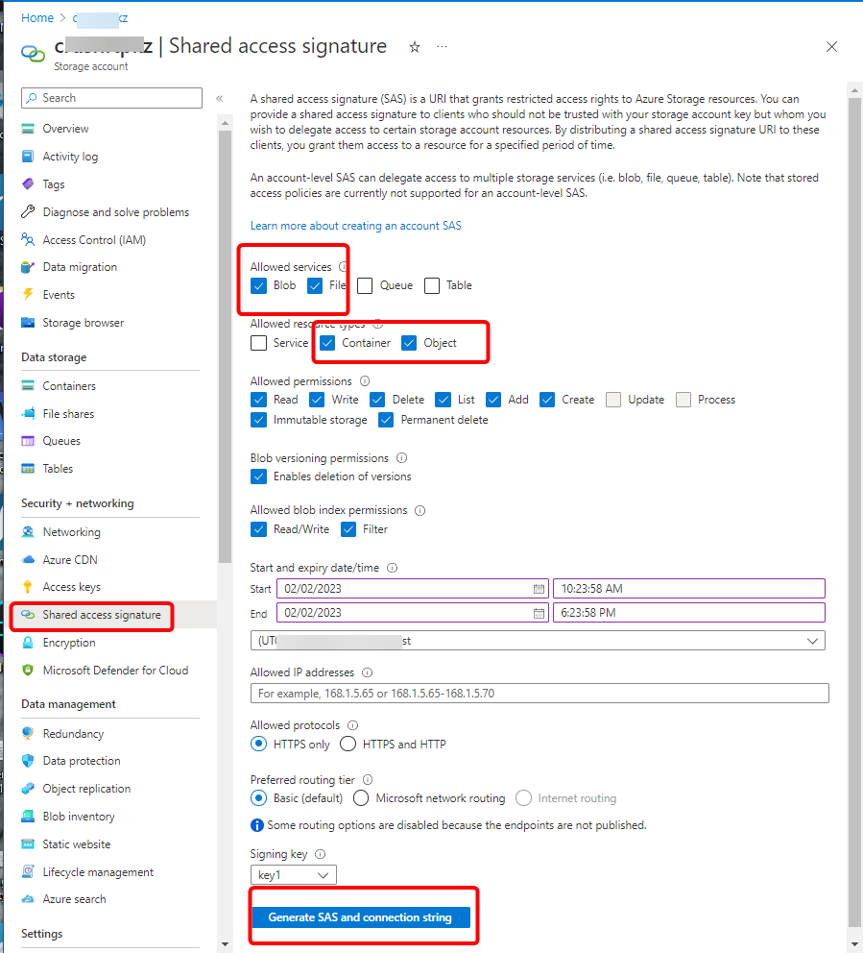Click the Blob inventory icon
The width and height of the screenshot is (863, 953).
[x=28, y=817]
